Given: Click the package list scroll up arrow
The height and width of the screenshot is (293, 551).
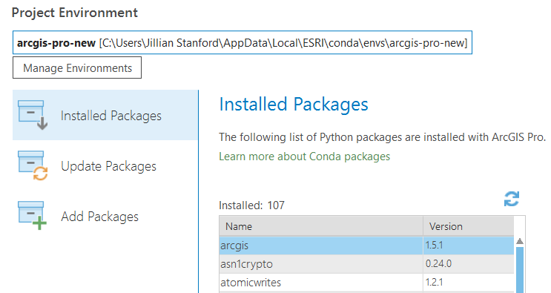Looking at the screenshot, I should click(x=520, y=241).
